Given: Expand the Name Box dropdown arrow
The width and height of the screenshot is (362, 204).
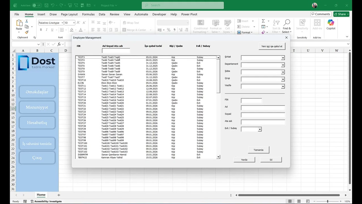Looking at the screenshot, I should pos(38,44).
